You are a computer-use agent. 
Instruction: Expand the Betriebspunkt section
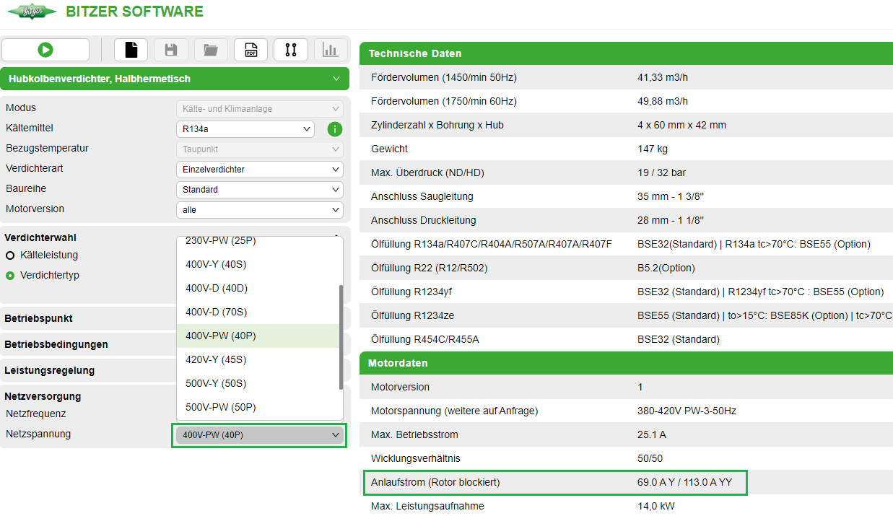point(87,318)
